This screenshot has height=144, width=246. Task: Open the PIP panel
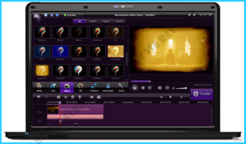point(81,87)
